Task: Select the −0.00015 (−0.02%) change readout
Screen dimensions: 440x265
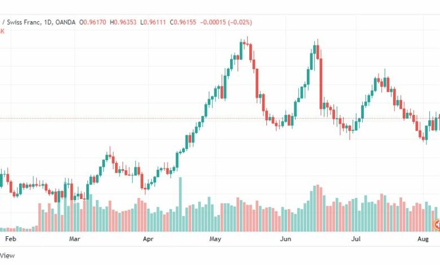Action: point(226,22)
